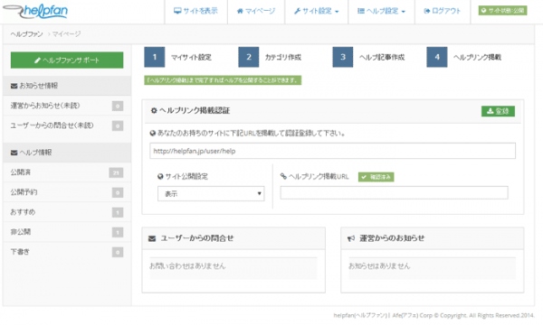Viewport: 543px width, 325px height.
Task: Click step 3 number box
Action: click(343, 57)
